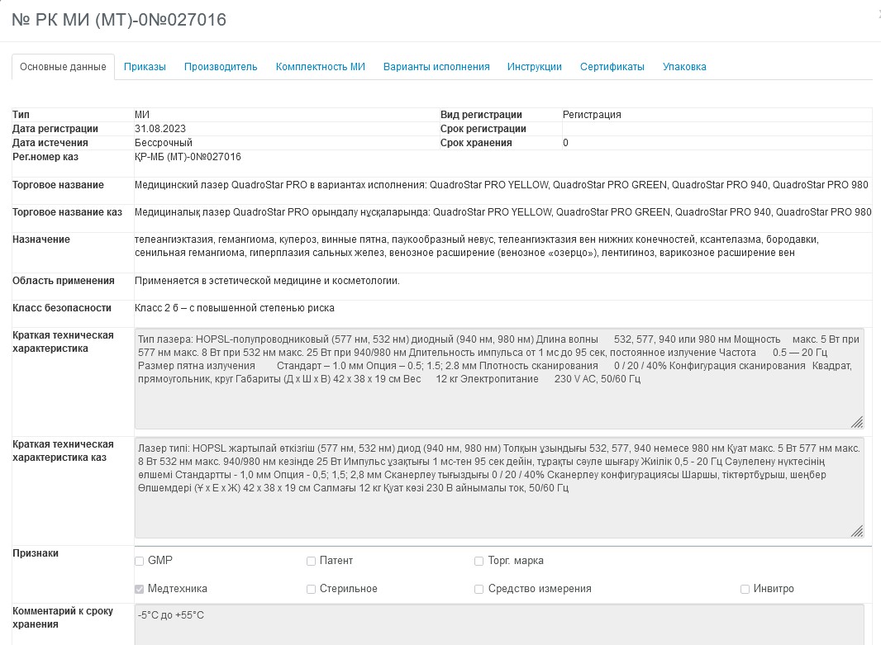
Task: Select the Варианты исполнения tab
Action: [x=436, y=67]
